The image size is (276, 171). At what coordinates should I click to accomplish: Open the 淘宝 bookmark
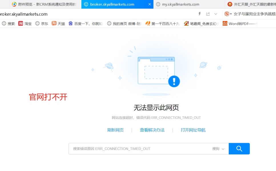pos(25,24)
